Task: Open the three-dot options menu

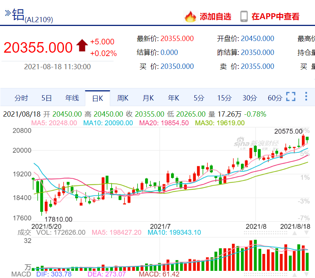Action: click(305, 97)
